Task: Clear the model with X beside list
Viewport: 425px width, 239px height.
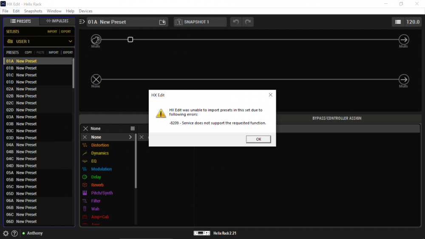Action: coord(142,137)
